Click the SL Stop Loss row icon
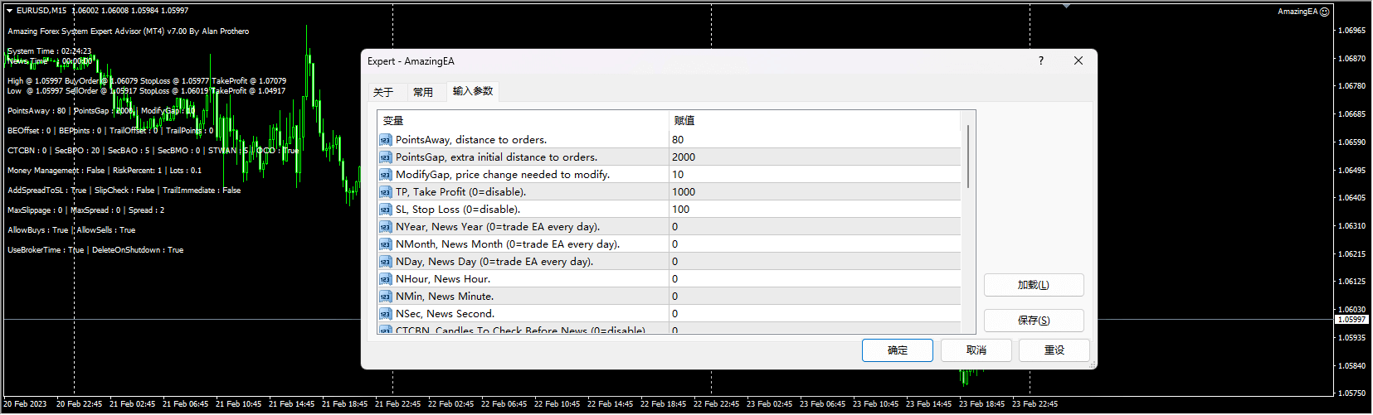 pos(385,210)
